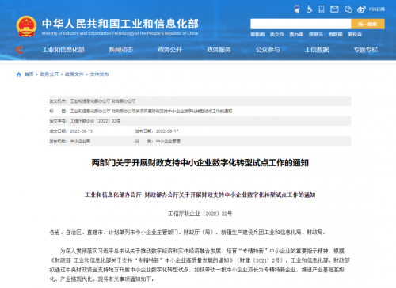Open the 新闻动态 navigation menu
396x288 pixels.
pos(121,50)
